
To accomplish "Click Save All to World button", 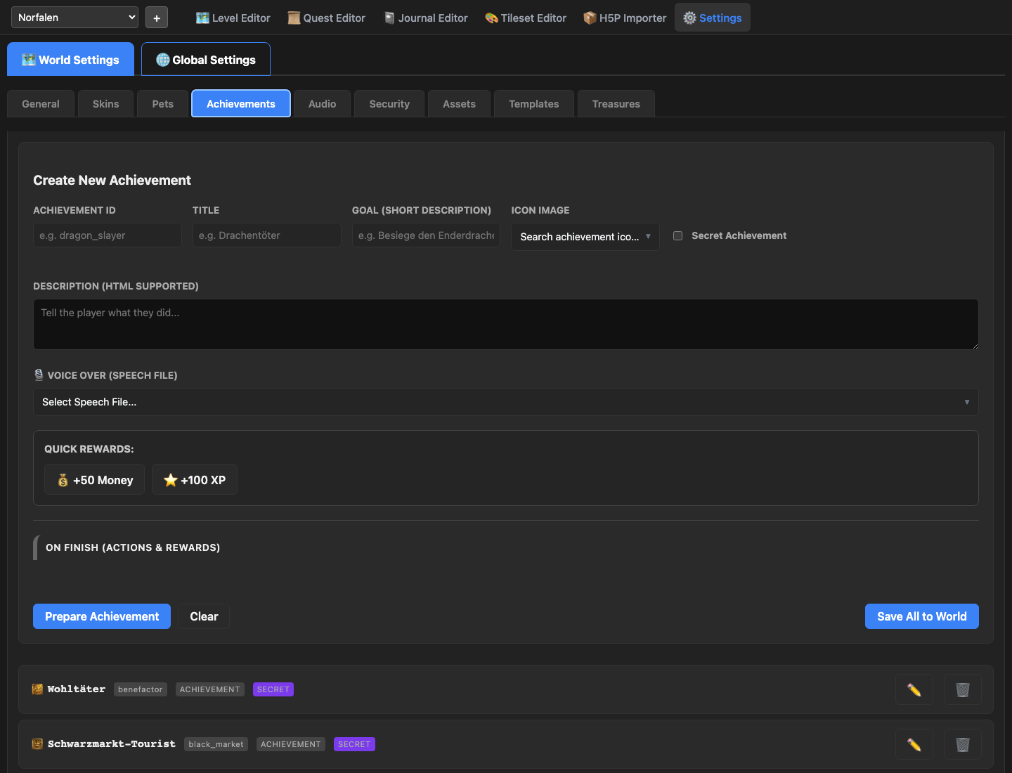I will 921,616.
